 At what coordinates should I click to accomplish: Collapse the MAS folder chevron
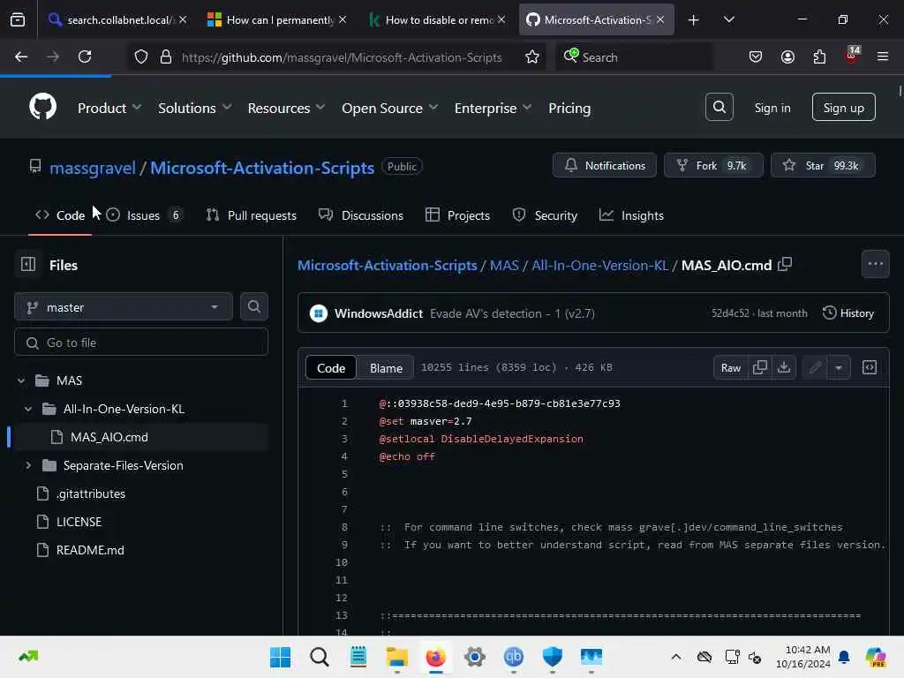(21, 380)
